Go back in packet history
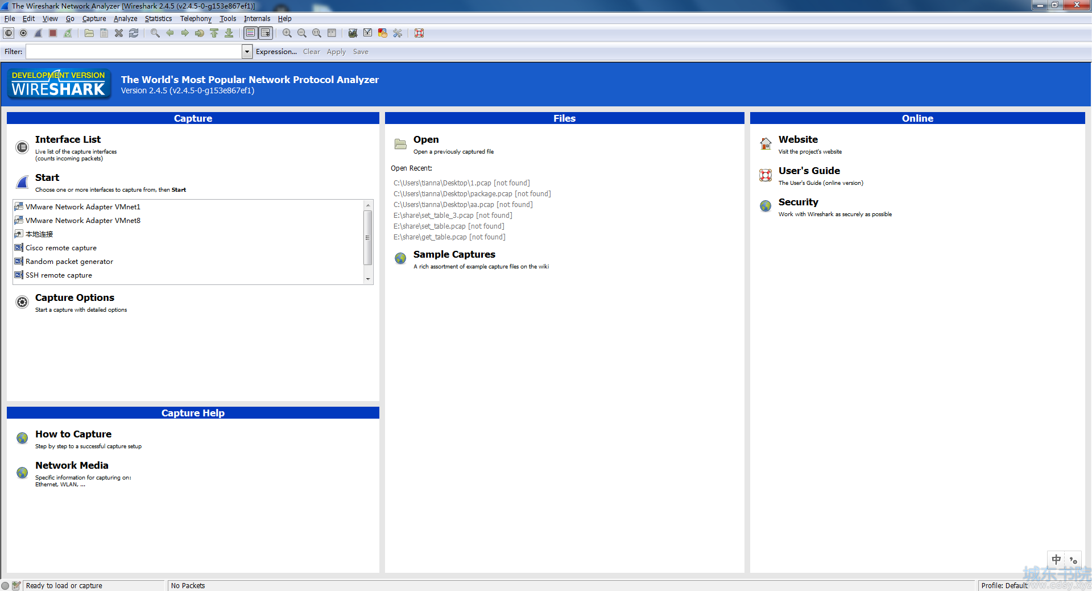The width and height of the screenshot is (1092, 591). (x=170, y=33)
